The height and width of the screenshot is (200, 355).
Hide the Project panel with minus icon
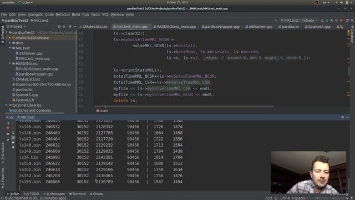pos(75,27)
